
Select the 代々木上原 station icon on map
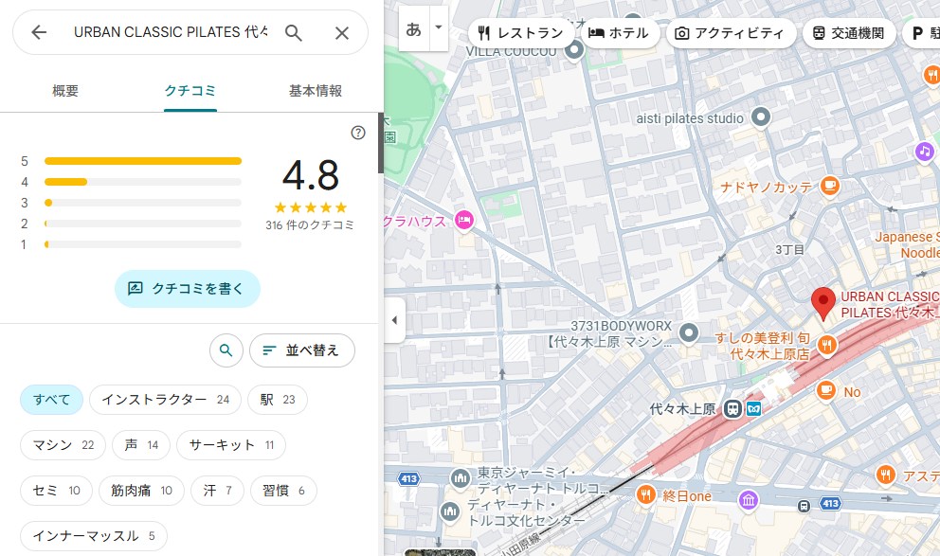(x=732, y=409)
